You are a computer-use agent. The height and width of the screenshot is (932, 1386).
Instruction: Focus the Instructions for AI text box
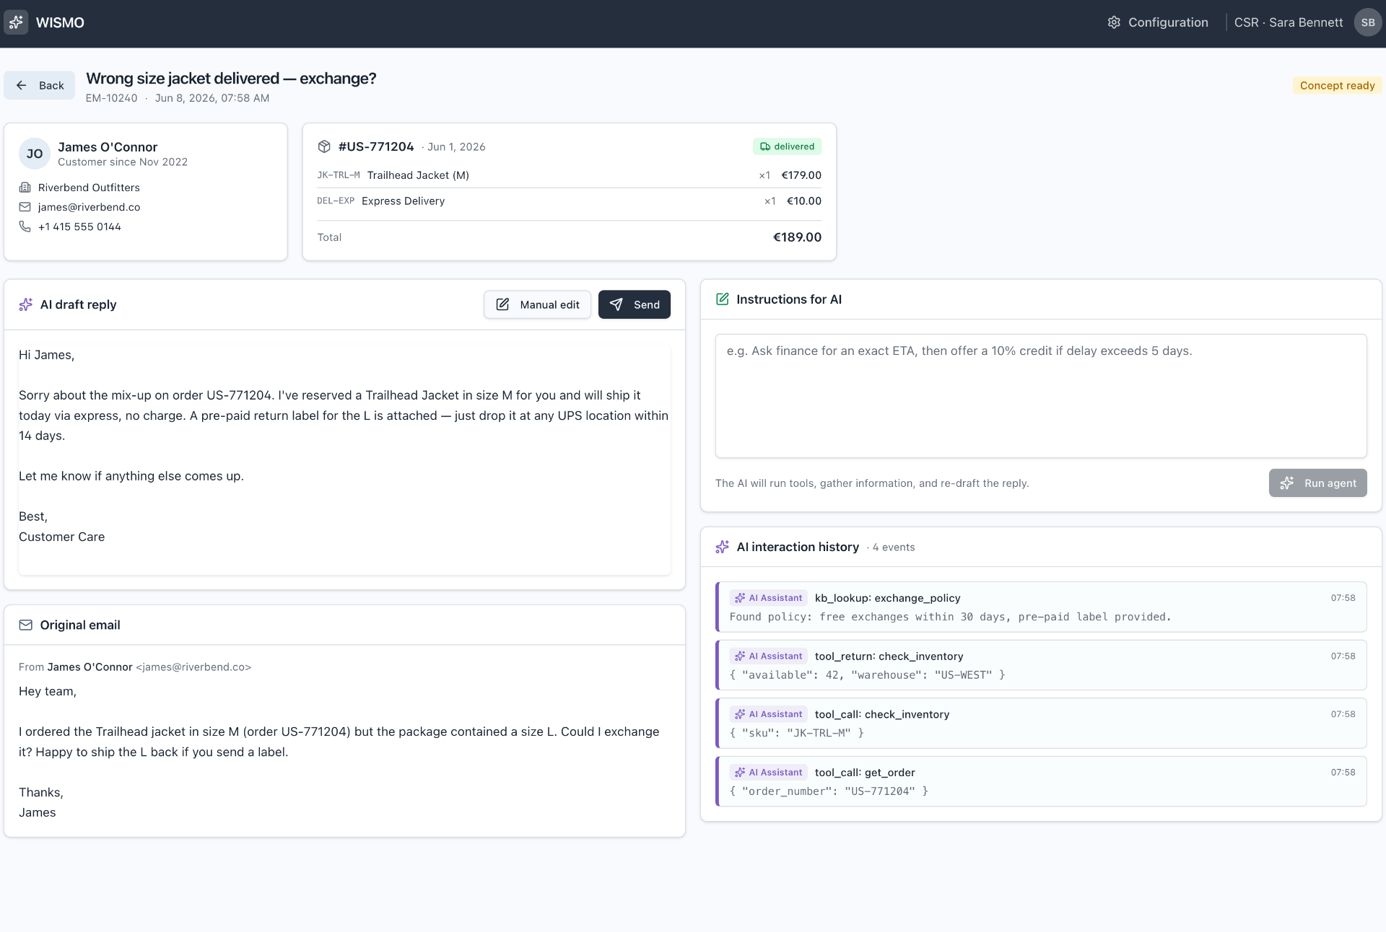(1041, 395)
